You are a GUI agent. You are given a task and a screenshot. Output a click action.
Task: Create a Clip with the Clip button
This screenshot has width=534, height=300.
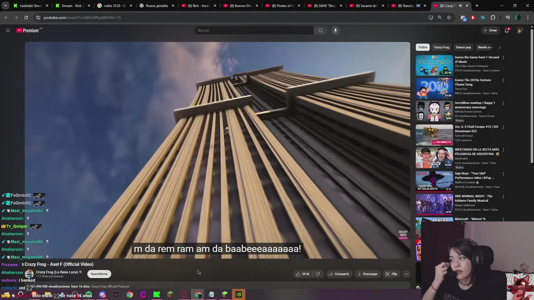(391, 274)
